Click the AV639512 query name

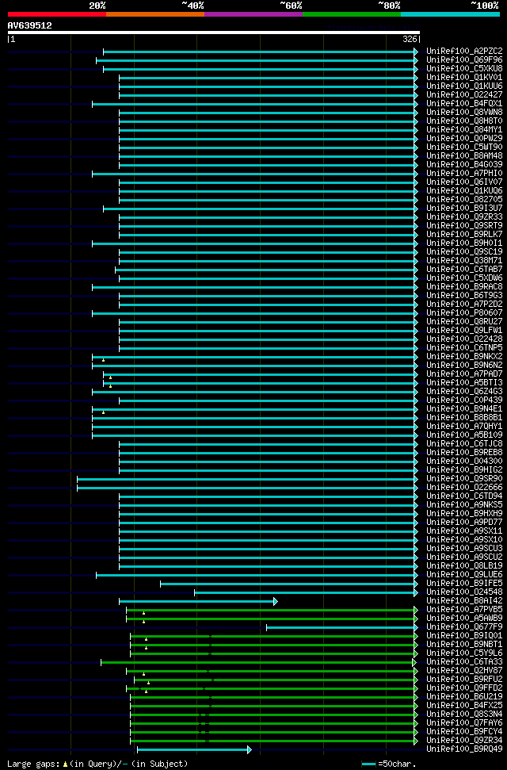[29, 25]
